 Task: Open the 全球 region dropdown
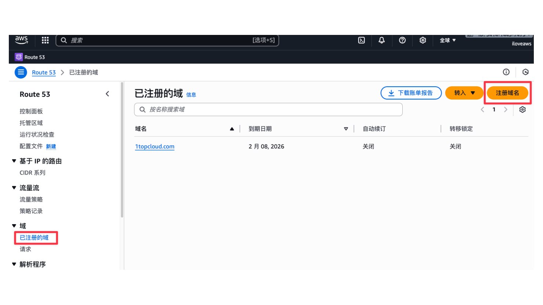click(447, 40)
